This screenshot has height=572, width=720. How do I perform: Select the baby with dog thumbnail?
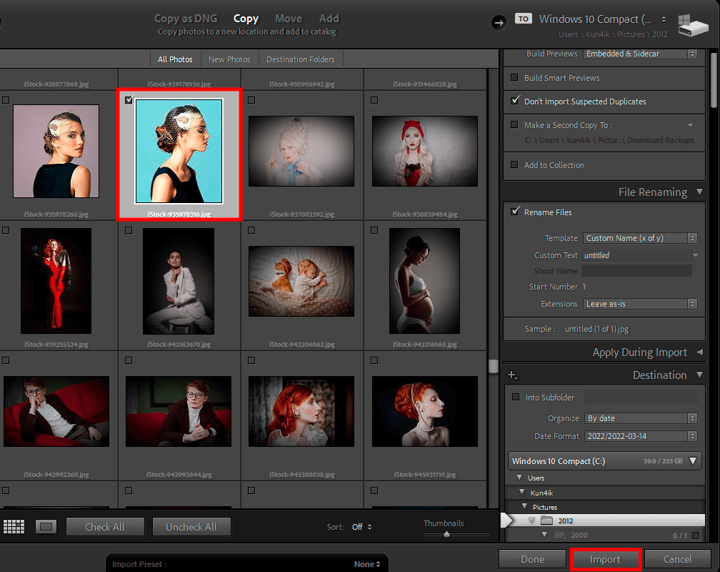point(301,282)
